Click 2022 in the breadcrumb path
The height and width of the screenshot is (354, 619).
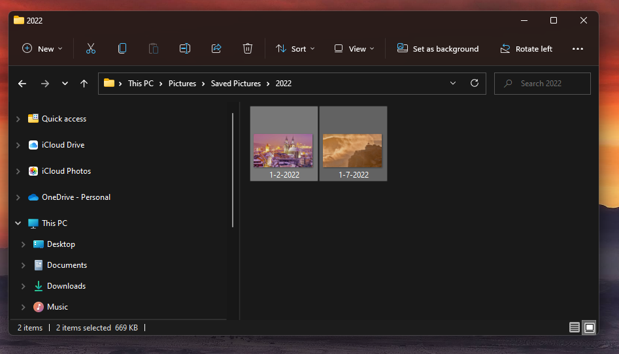(x=284, y=83)
